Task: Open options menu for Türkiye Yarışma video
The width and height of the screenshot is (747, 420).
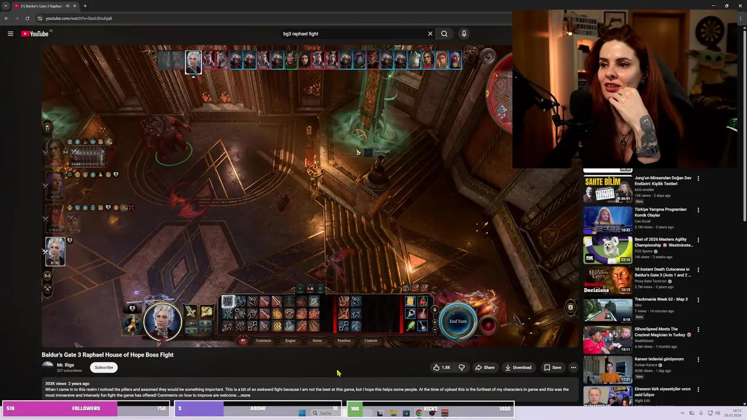Action: 698,210
